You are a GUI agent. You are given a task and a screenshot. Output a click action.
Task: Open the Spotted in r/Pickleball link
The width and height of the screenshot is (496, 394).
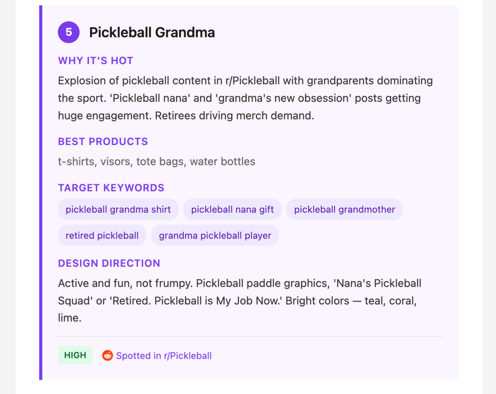tap(164, 356)
